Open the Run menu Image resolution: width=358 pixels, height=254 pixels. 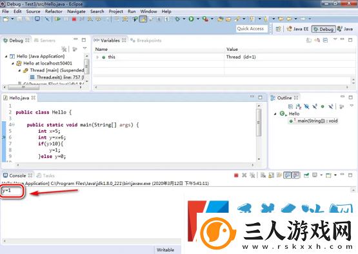coord(132,12)
